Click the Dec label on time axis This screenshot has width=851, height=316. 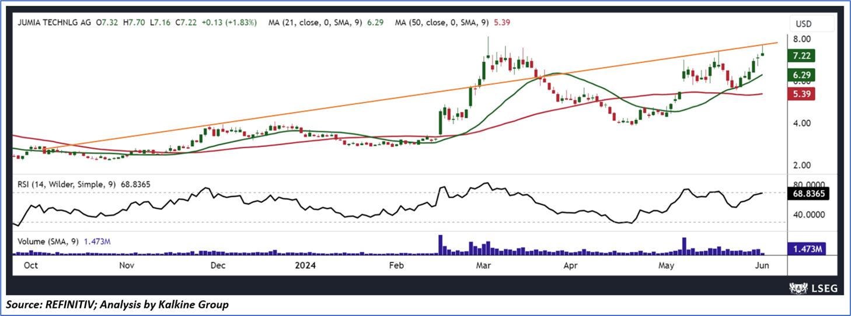(x=218, y=265)
